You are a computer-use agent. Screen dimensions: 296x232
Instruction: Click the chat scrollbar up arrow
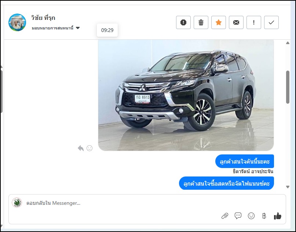tap(288, 43)
